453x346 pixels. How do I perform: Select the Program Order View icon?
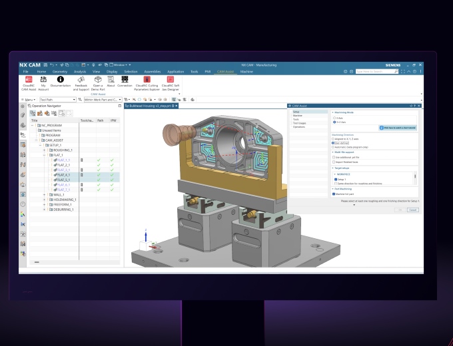[33, 113]
